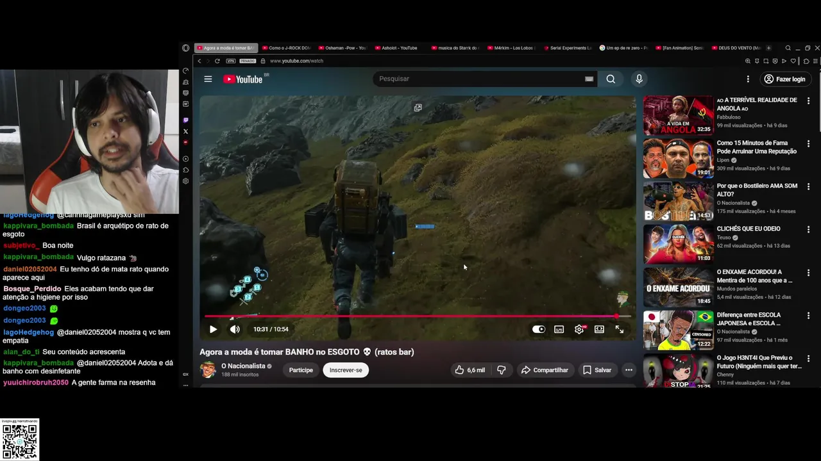Open 'CLICHÊS QUE EU ODEIO' video title
Screen dimensions: 821x461
coord(749,229)
